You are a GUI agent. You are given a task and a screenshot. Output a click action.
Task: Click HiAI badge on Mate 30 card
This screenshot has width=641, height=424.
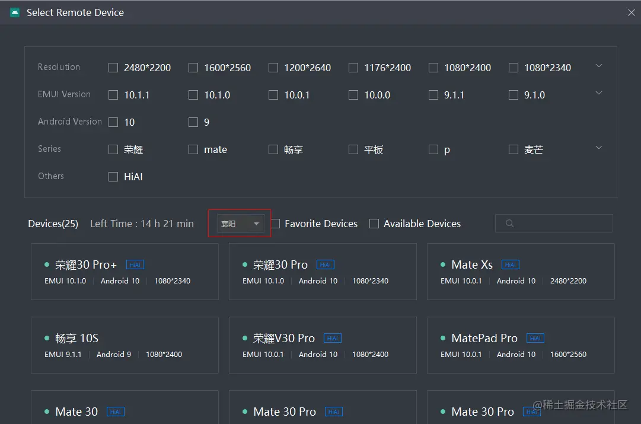(x=115, y=412)
